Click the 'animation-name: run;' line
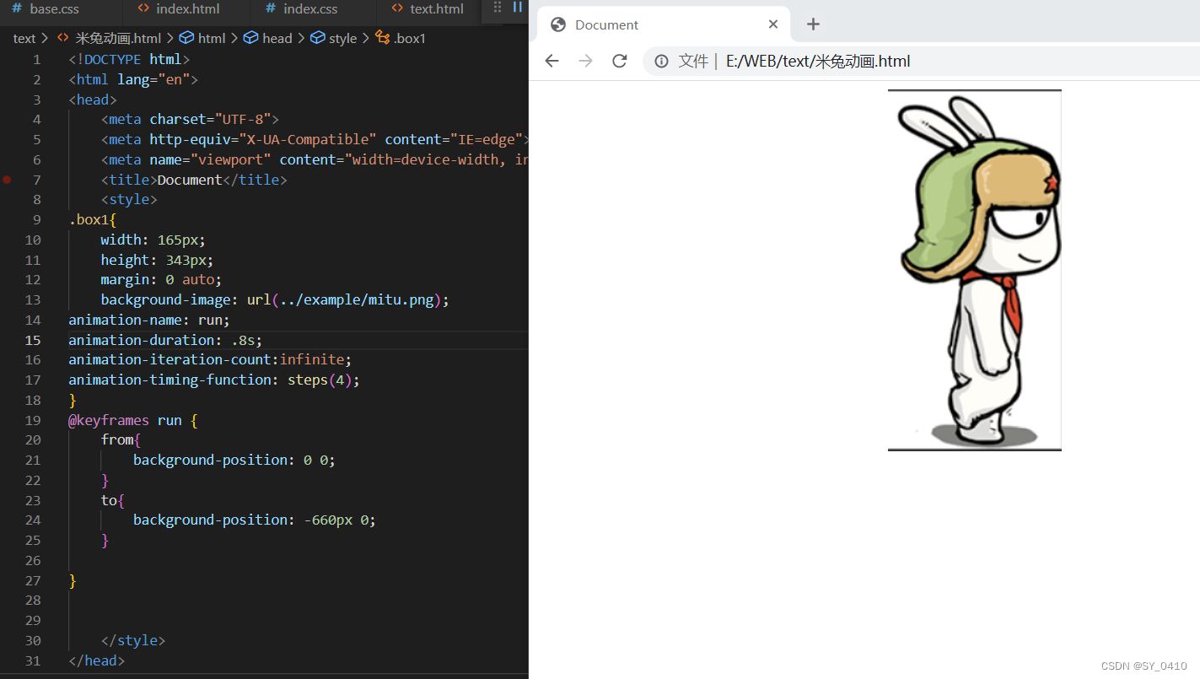Screen dimensions: 1200x679 pos(149,320)
